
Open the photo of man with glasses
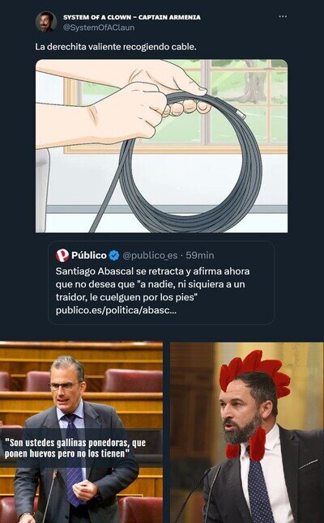pos(82,432)
